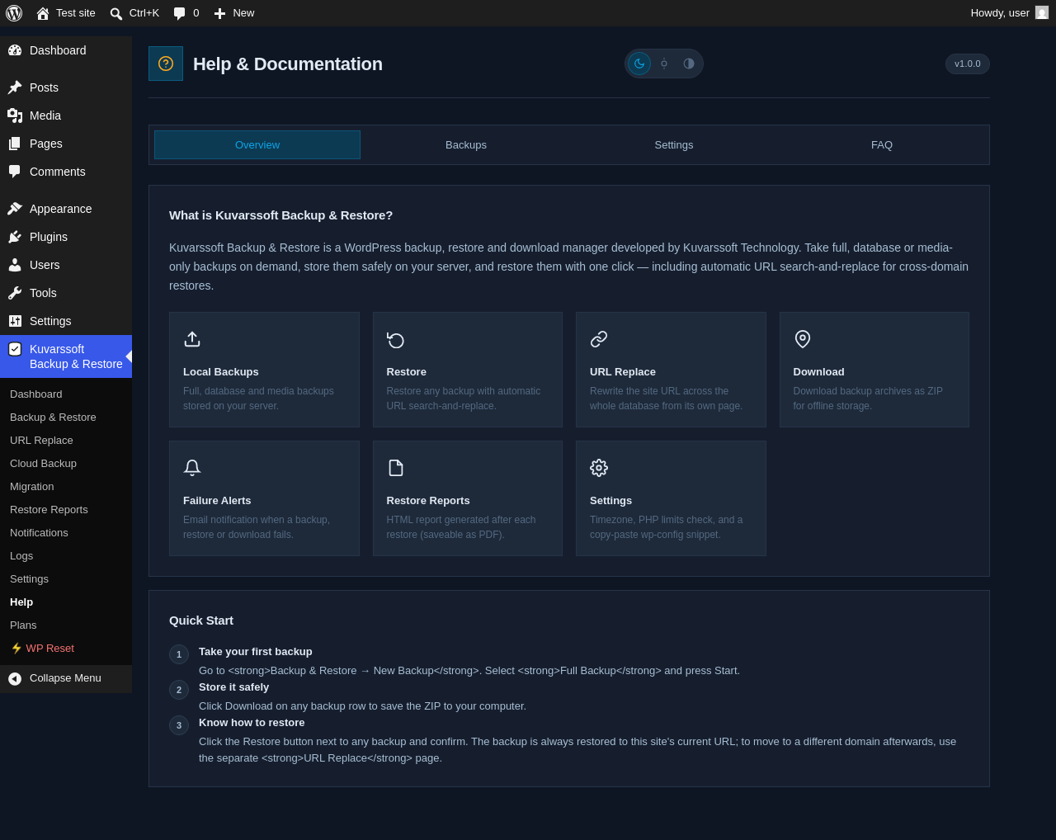The width and height of the screenshot is (1056, 840).
Task: Click the v1.0.0 version badge
Action: (968, 64)
